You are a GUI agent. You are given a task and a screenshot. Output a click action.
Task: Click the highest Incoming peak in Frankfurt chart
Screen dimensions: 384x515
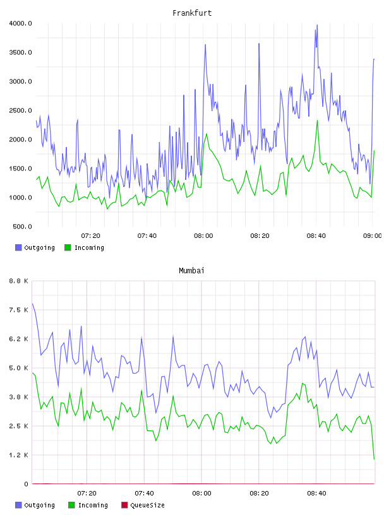(x=317, y=121)
